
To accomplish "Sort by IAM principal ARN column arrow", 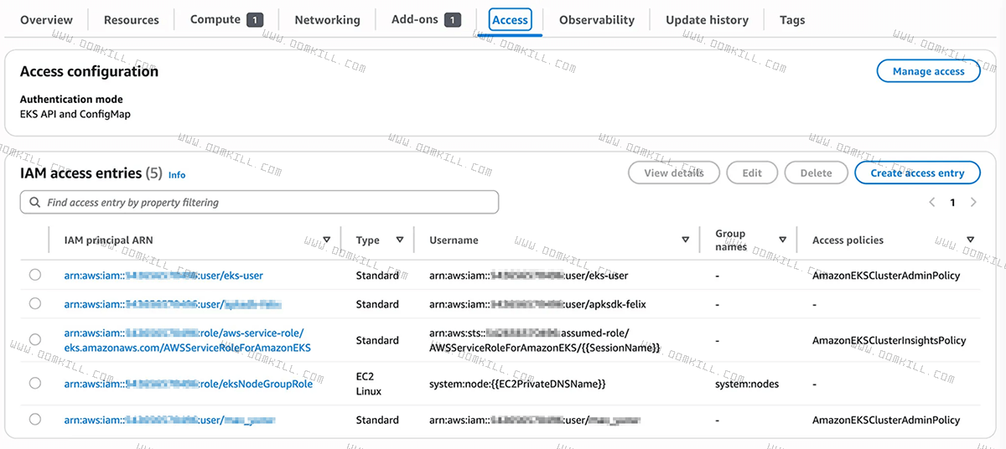I will pos(327,240).
